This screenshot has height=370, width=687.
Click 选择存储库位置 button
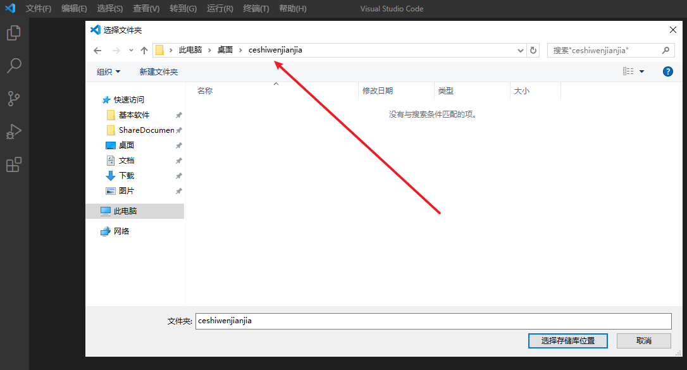[x=568, y=341]
